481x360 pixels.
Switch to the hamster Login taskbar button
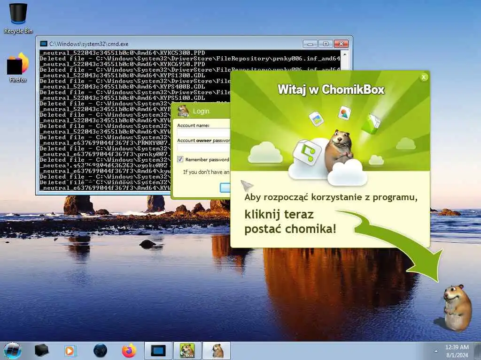217,351
